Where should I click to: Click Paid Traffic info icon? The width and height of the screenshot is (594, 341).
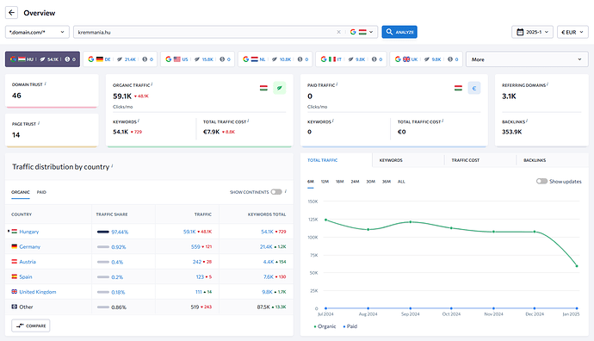pyautogui.click(x=337, y=84)
